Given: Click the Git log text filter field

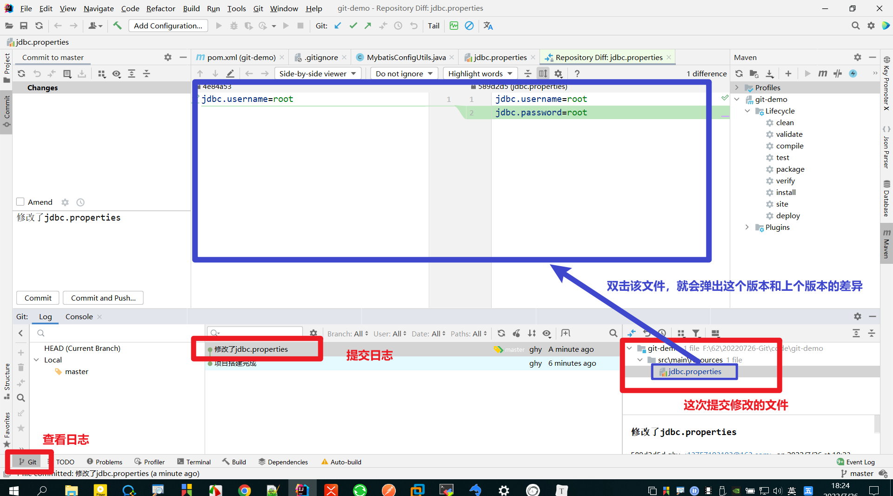Looking at the screenshot, I should [x=255, y=333].
